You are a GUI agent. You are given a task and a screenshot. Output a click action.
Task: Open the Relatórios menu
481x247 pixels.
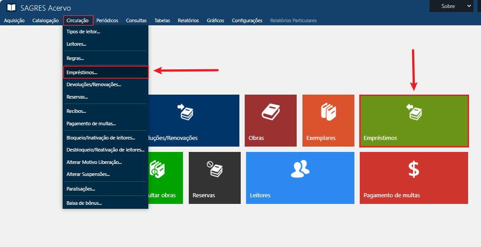click(188, 20)
